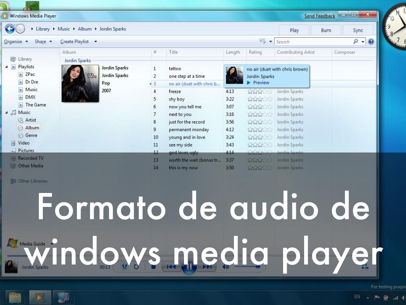Mute the volume speaker icon

[226, 266]
